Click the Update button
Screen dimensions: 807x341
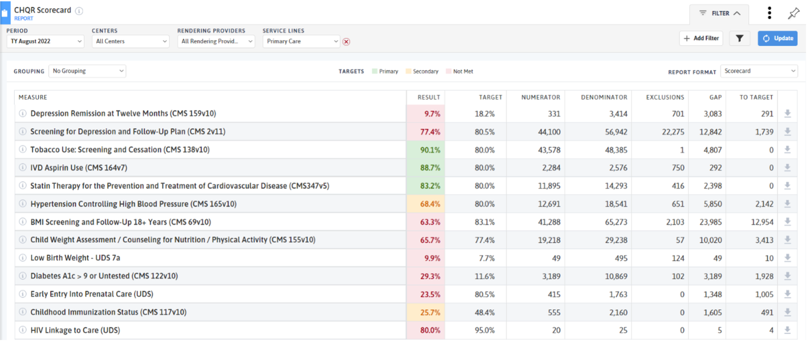pos(777,38)
